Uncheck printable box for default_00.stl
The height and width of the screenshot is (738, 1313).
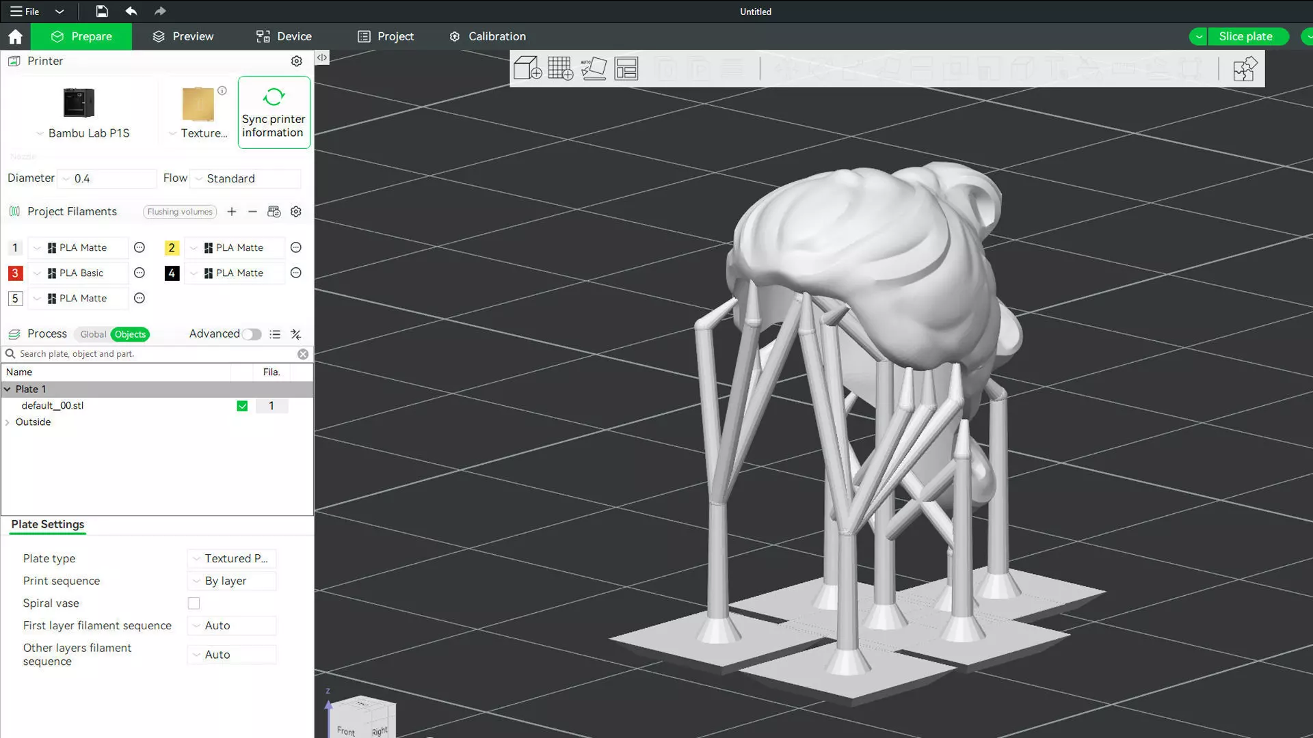tap(242, 406)
